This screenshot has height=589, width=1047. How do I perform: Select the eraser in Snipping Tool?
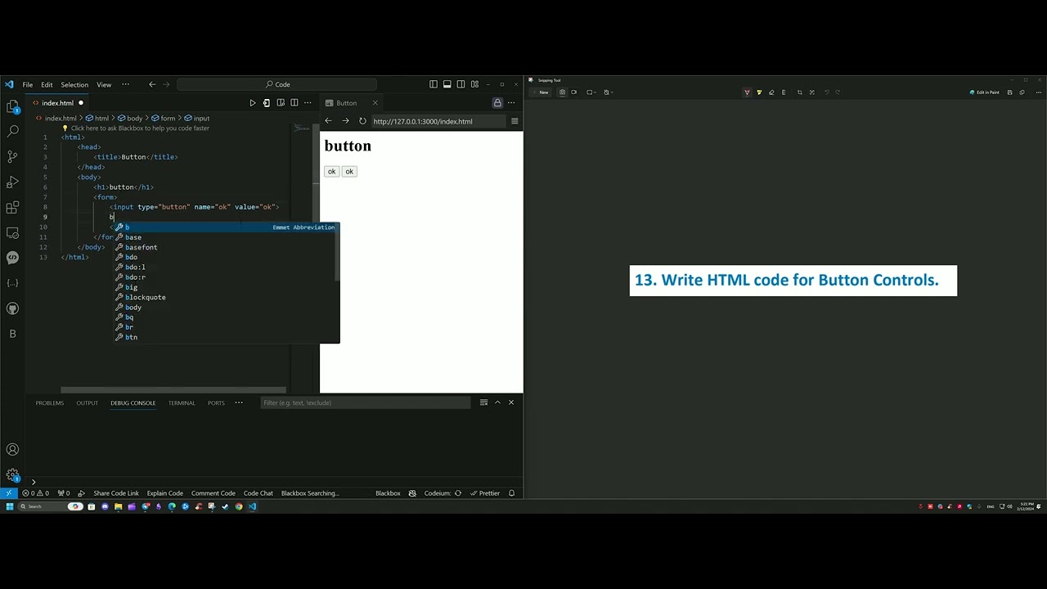point(771,92)
